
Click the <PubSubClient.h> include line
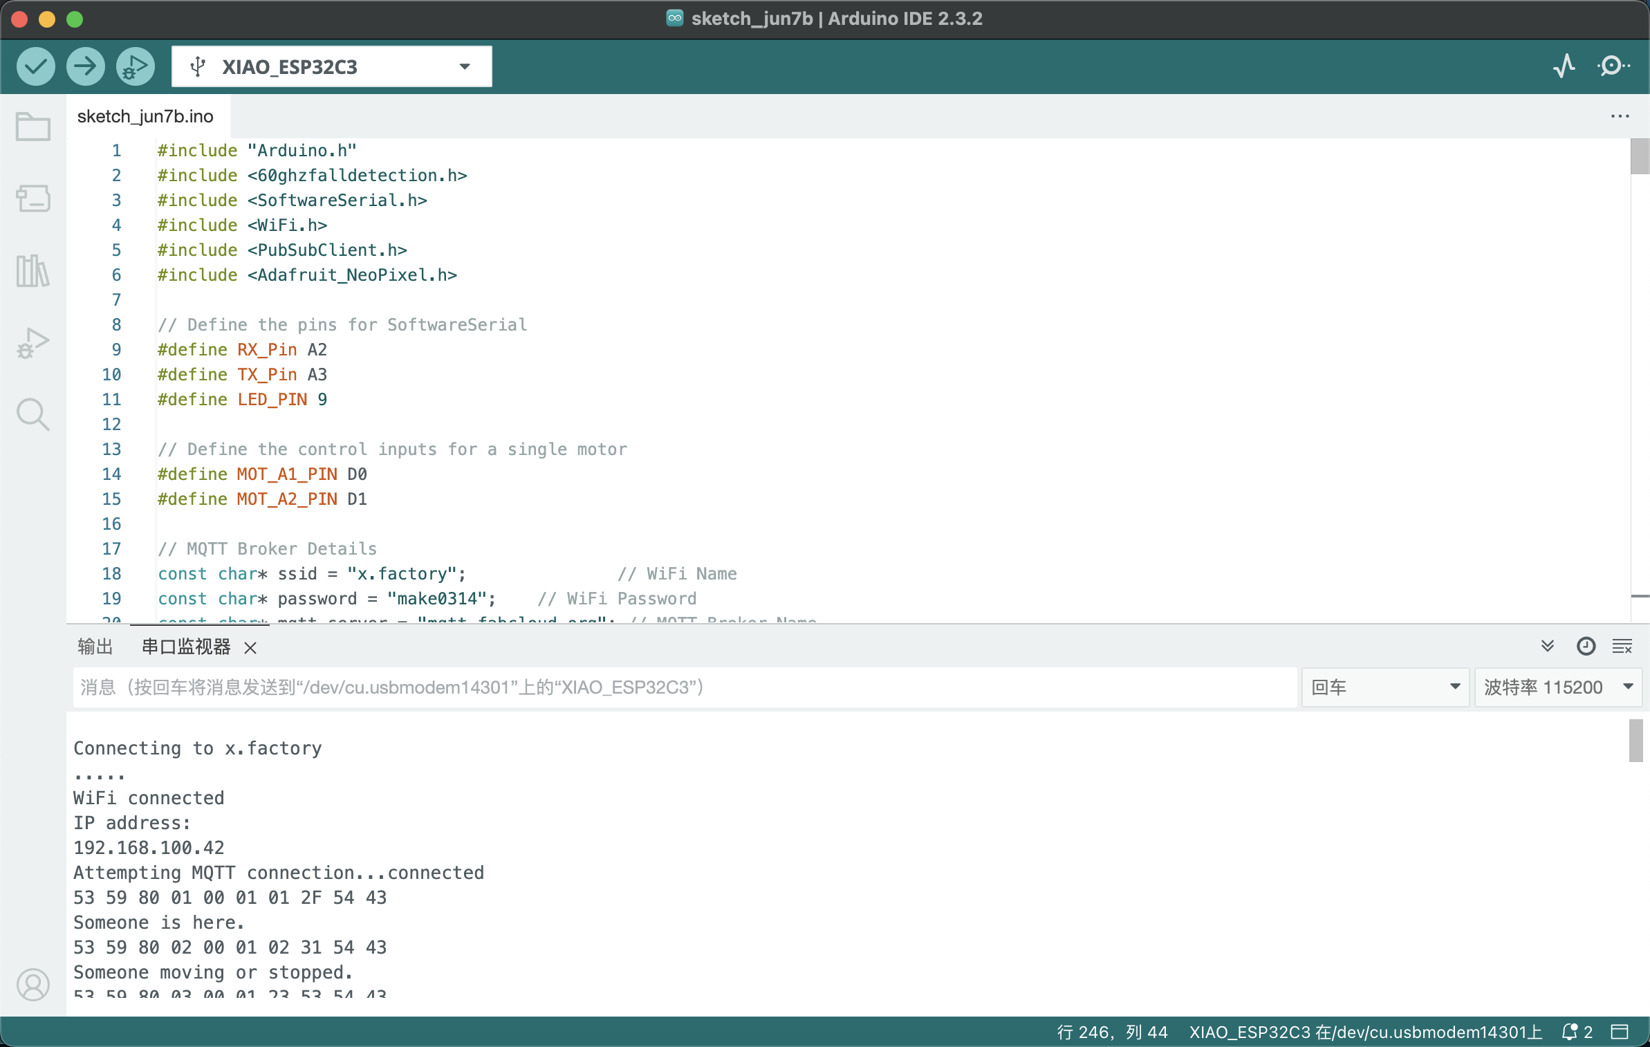[282, 250]
